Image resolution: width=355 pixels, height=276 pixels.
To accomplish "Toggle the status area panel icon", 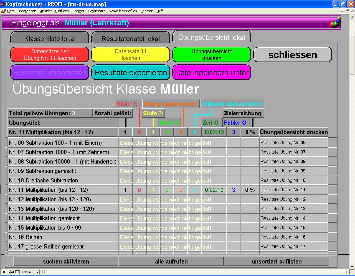I will [x=17, y=272].
